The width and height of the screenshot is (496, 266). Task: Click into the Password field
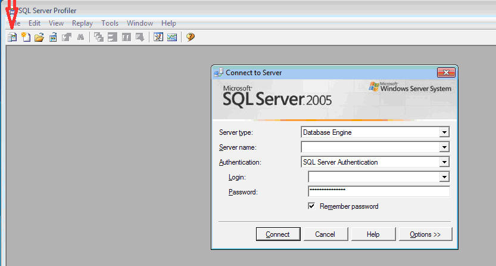(x=379, y=191)
